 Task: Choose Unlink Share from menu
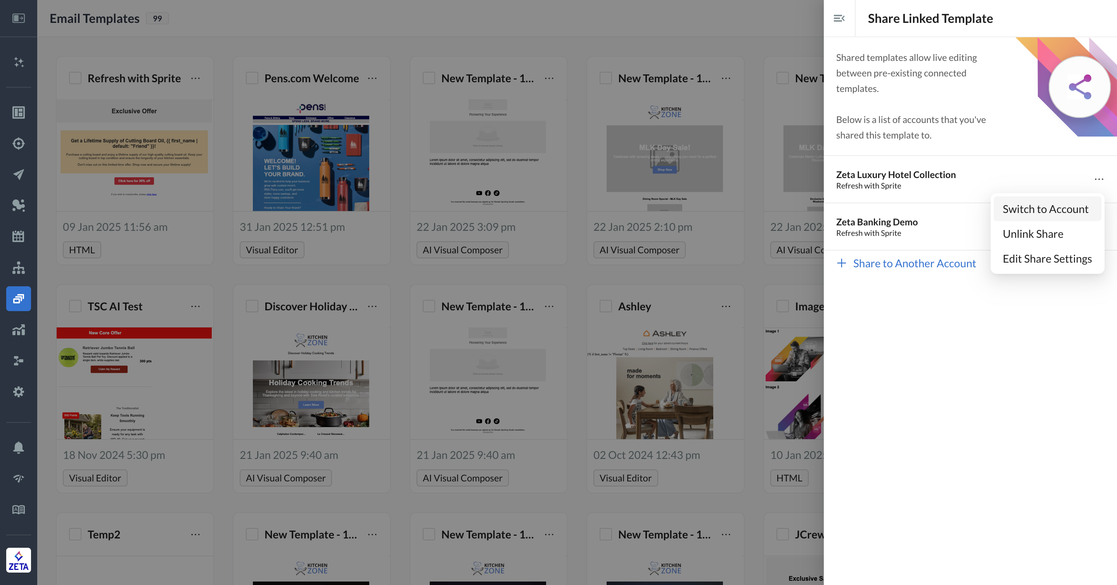pos(1047,234)
